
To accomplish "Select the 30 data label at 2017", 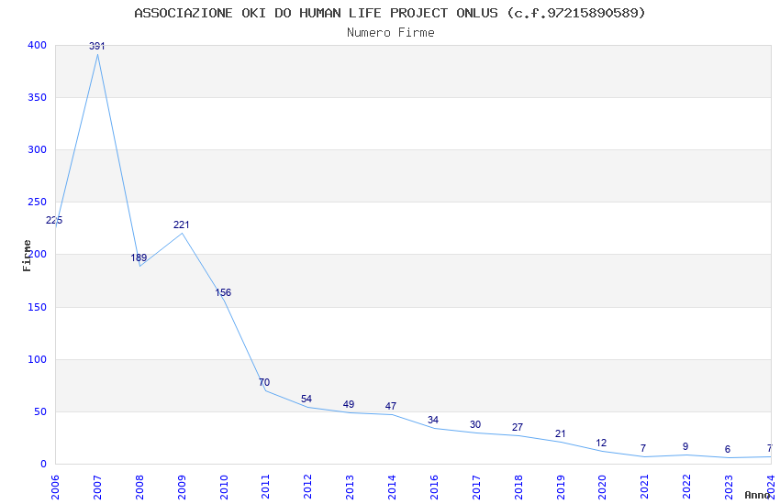I will (475, 424).
